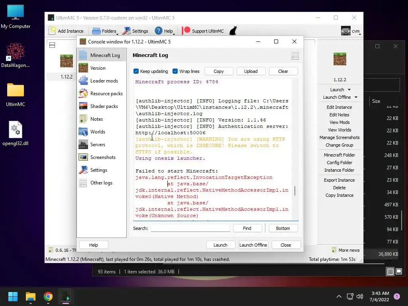
Task: Select the 1.12.2 instance grass block
Action: [x=67, y=61]
